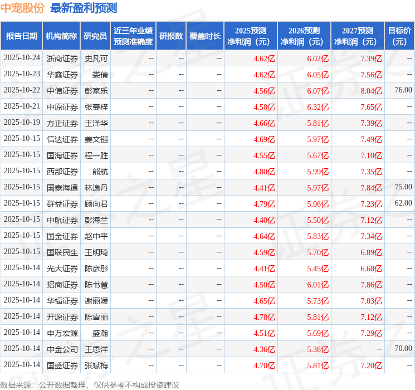Click analyst name 彭家乐
The width and height of the screenshot is (415, 390).
point(96,91)
